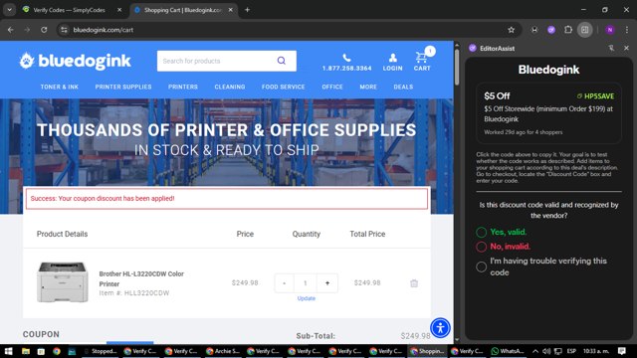Open the Deals navigation link
The height and width of the screenshot is (358, 637).
[403, 87]
